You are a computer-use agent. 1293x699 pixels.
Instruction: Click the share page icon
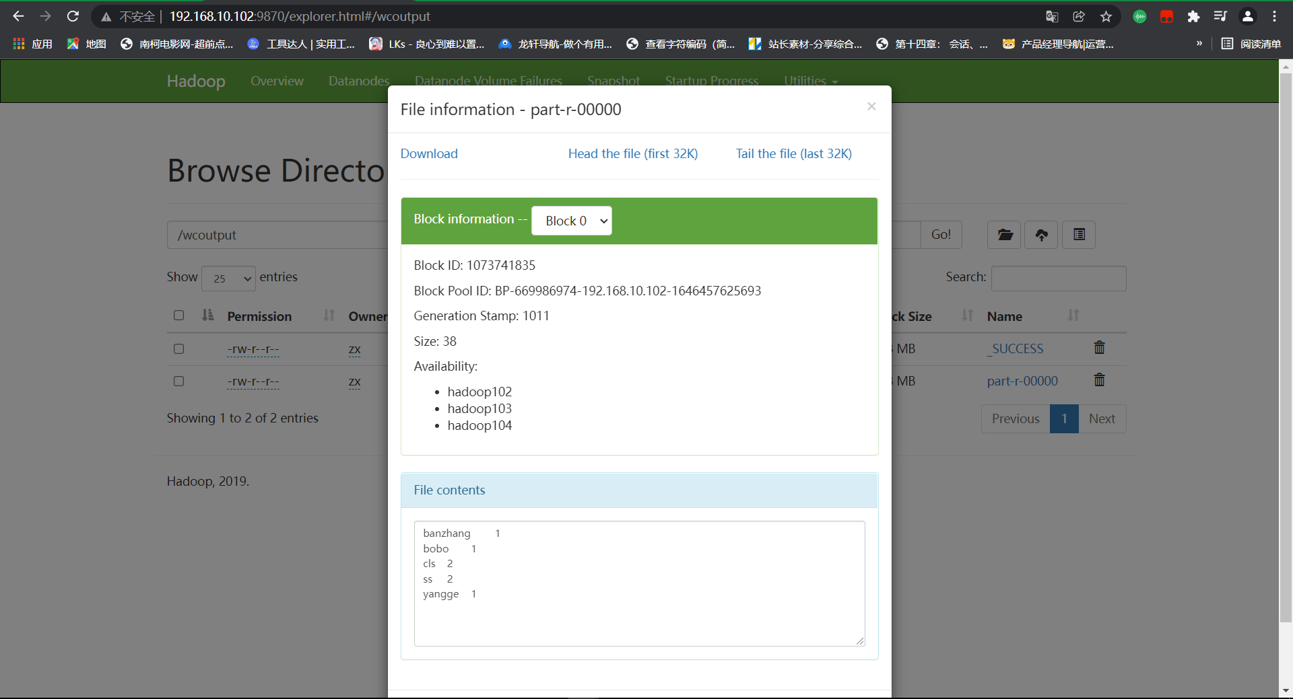click(x=1079, y=16)
